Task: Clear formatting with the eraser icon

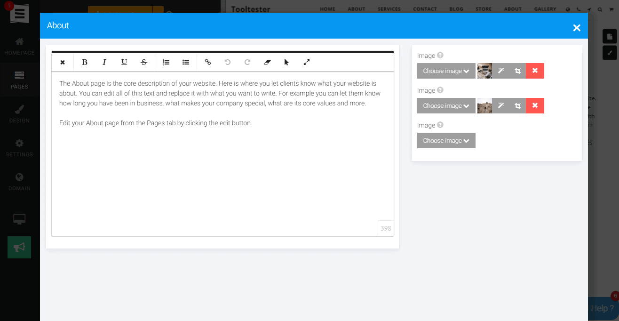Action: 267,62
